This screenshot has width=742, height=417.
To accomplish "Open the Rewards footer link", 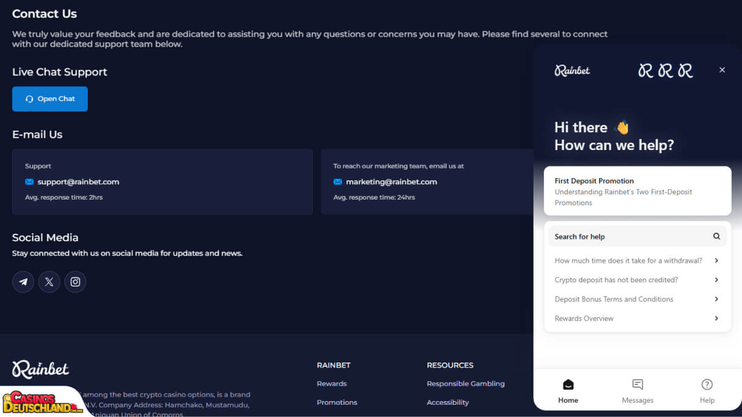I will point(332,384).
